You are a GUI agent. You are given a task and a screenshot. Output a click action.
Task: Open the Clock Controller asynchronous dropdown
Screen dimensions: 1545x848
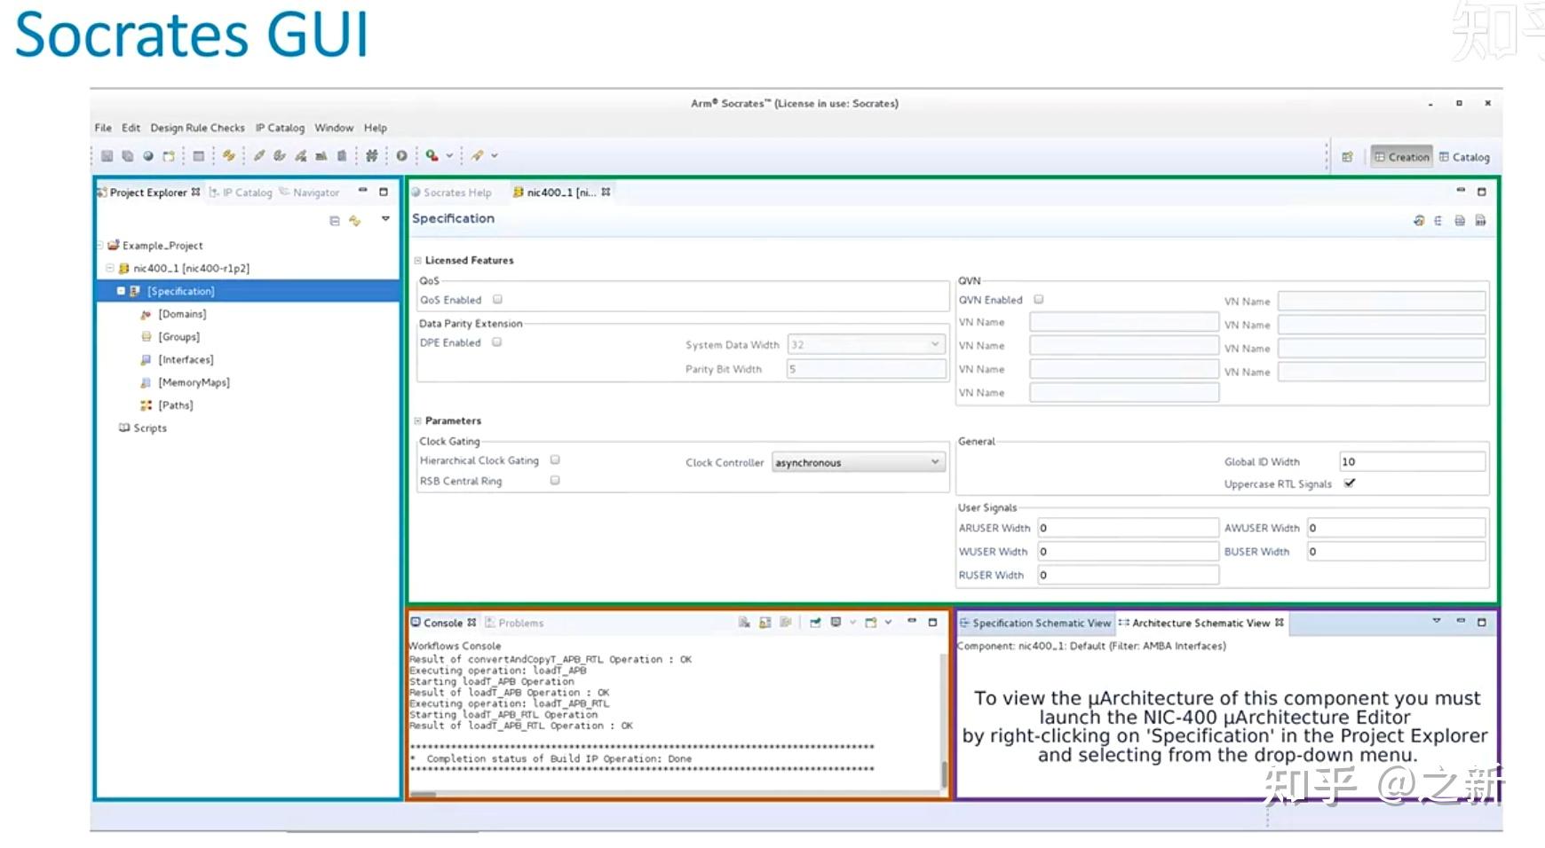pyautogui.click(x=857, y=462)
